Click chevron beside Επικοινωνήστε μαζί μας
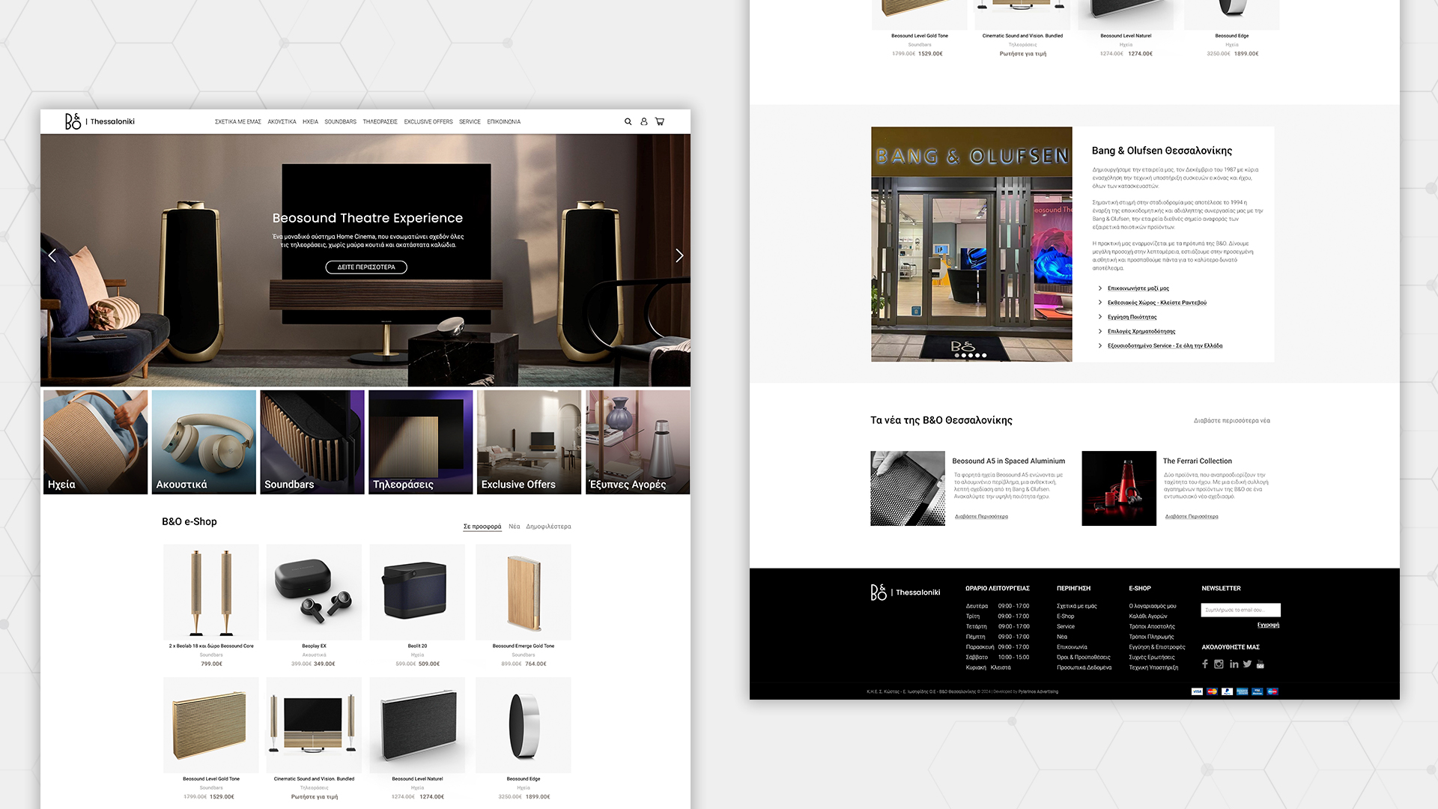The image size is (1438, 809). 1100,288
